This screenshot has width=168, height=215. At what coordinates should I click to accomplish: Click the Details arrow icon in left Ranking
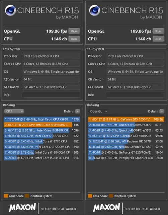(78, 111)
